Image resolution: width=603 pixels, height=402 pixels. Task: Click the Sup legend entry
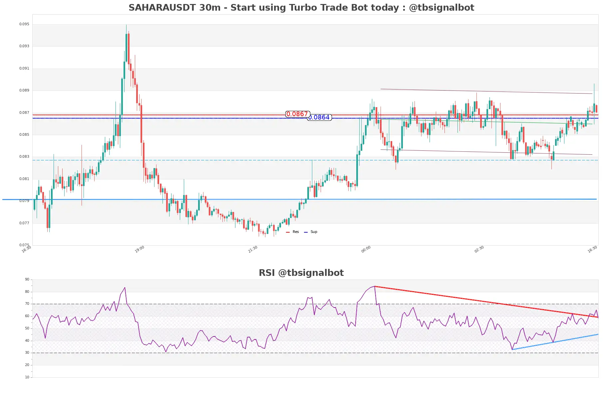point(311,232)
